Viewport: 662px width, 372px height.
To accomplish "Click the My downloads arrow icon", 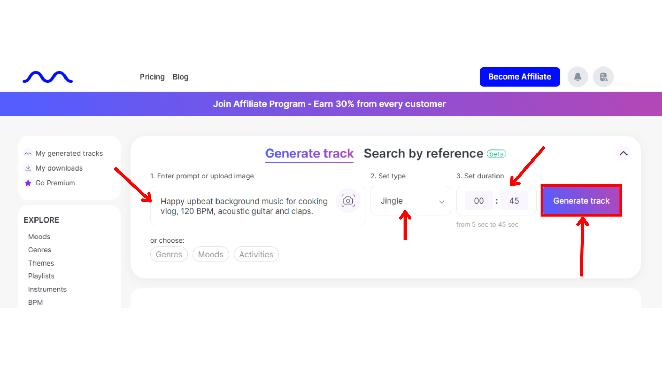I will [x=28, y=168].
